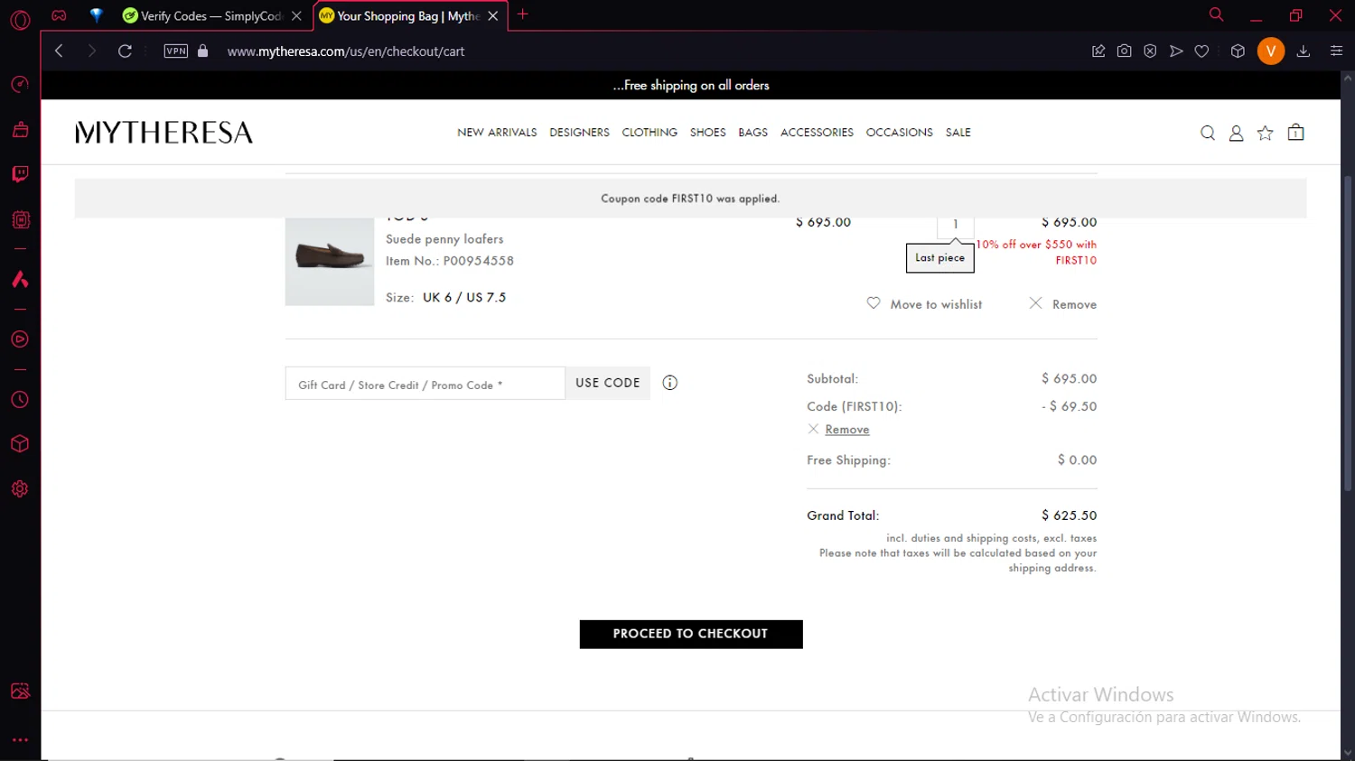Open the History clock icon in the sidebar
Image resolution: width=1355 pixels, height=761 pixels.
pos(20,399)
